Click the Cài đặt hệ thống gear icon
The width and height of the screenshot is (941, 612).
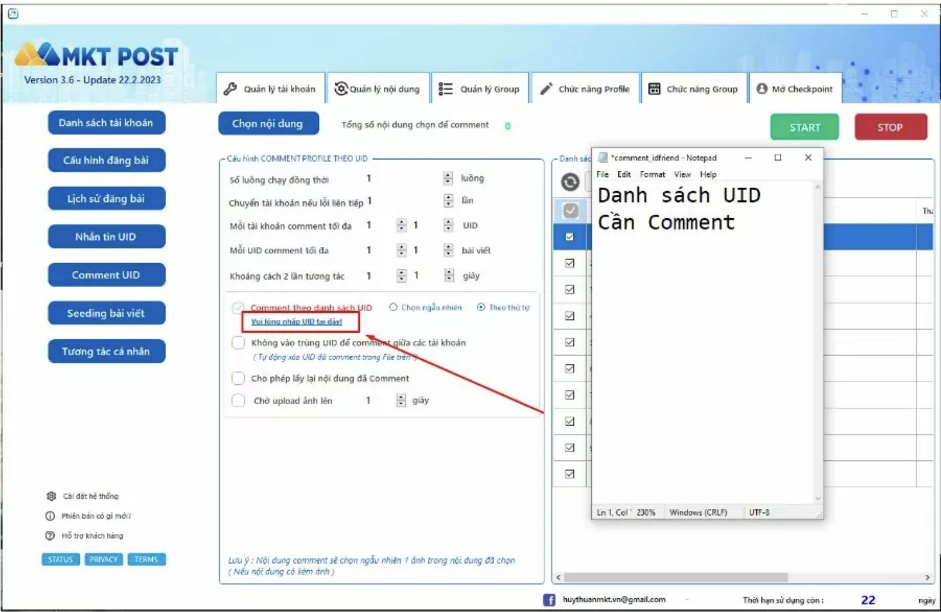coord(51,496)
